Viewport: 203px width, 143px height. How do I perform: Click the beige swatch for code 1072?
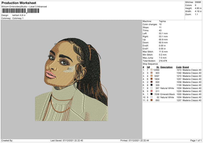pyautogui.click(x=151, y=70)
